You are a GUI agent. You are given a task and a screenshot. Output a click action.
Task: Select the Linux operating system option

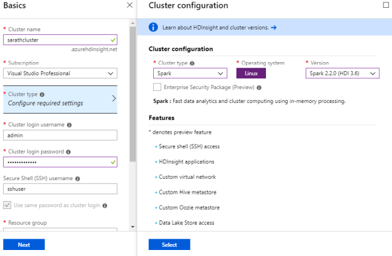pos(251,73)
